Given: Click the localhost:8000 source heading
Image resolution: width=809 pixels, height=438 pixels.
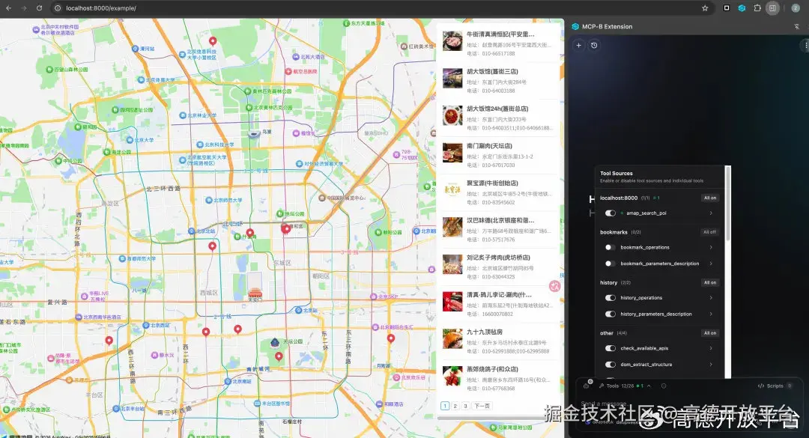Looking at the screenshot, I should tap(619, 198).
